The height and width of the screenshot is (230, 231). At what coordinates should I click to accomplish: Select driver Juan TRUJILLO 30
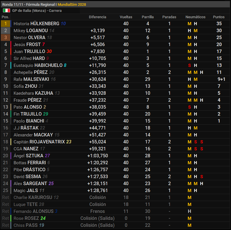[x=33, y=51]
